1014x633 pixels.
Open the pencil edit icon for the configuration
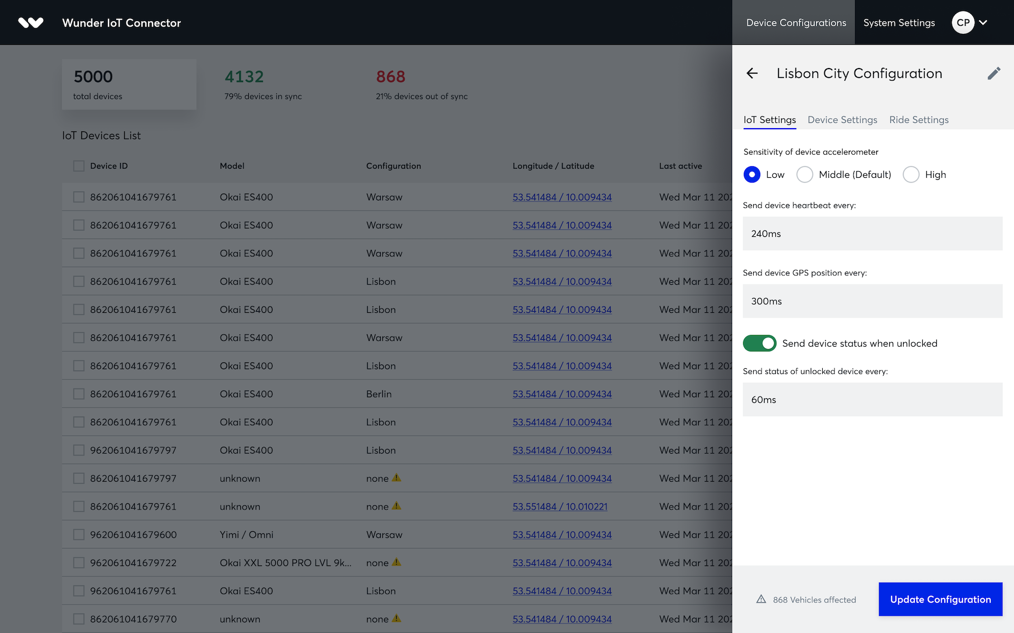994,73
